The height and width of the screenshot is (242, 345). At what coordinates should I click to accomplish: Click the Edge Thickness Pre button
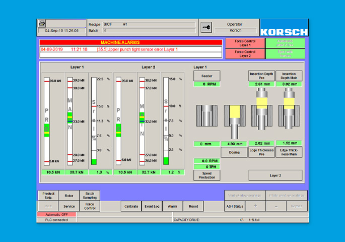tap(261, 152)
